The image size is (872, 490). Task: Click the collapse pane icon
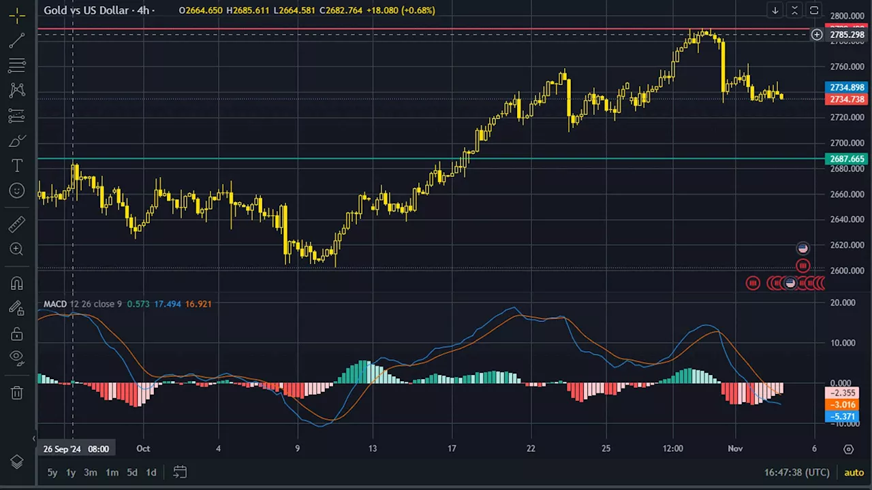pyautogui.click(x=794, y=10)
